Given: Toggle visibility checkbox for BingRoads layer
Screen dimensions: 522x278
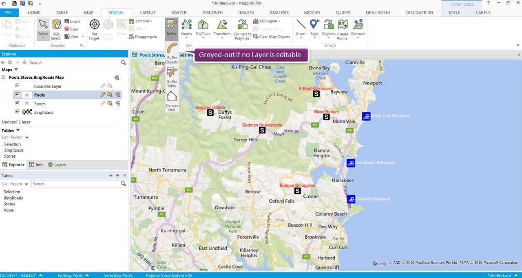Looking at the screenshot, I should [18, 112].
